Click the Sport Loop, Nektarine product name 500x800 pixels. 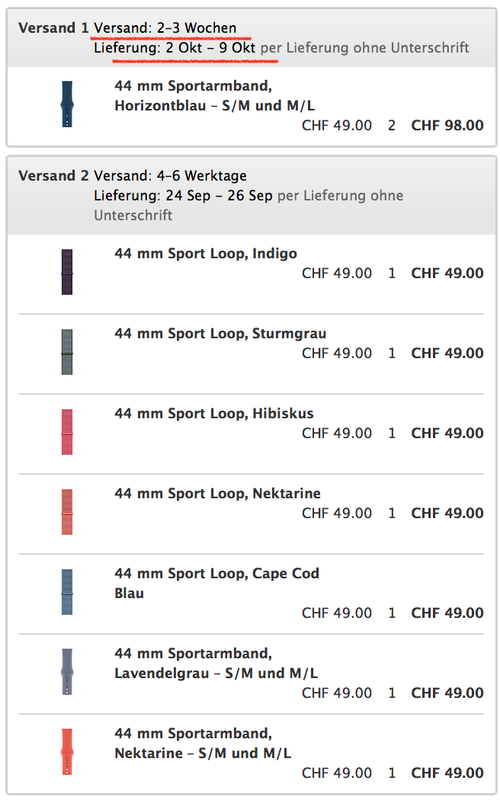218,494
